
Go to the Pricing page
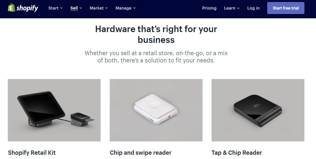coord(209,8)
